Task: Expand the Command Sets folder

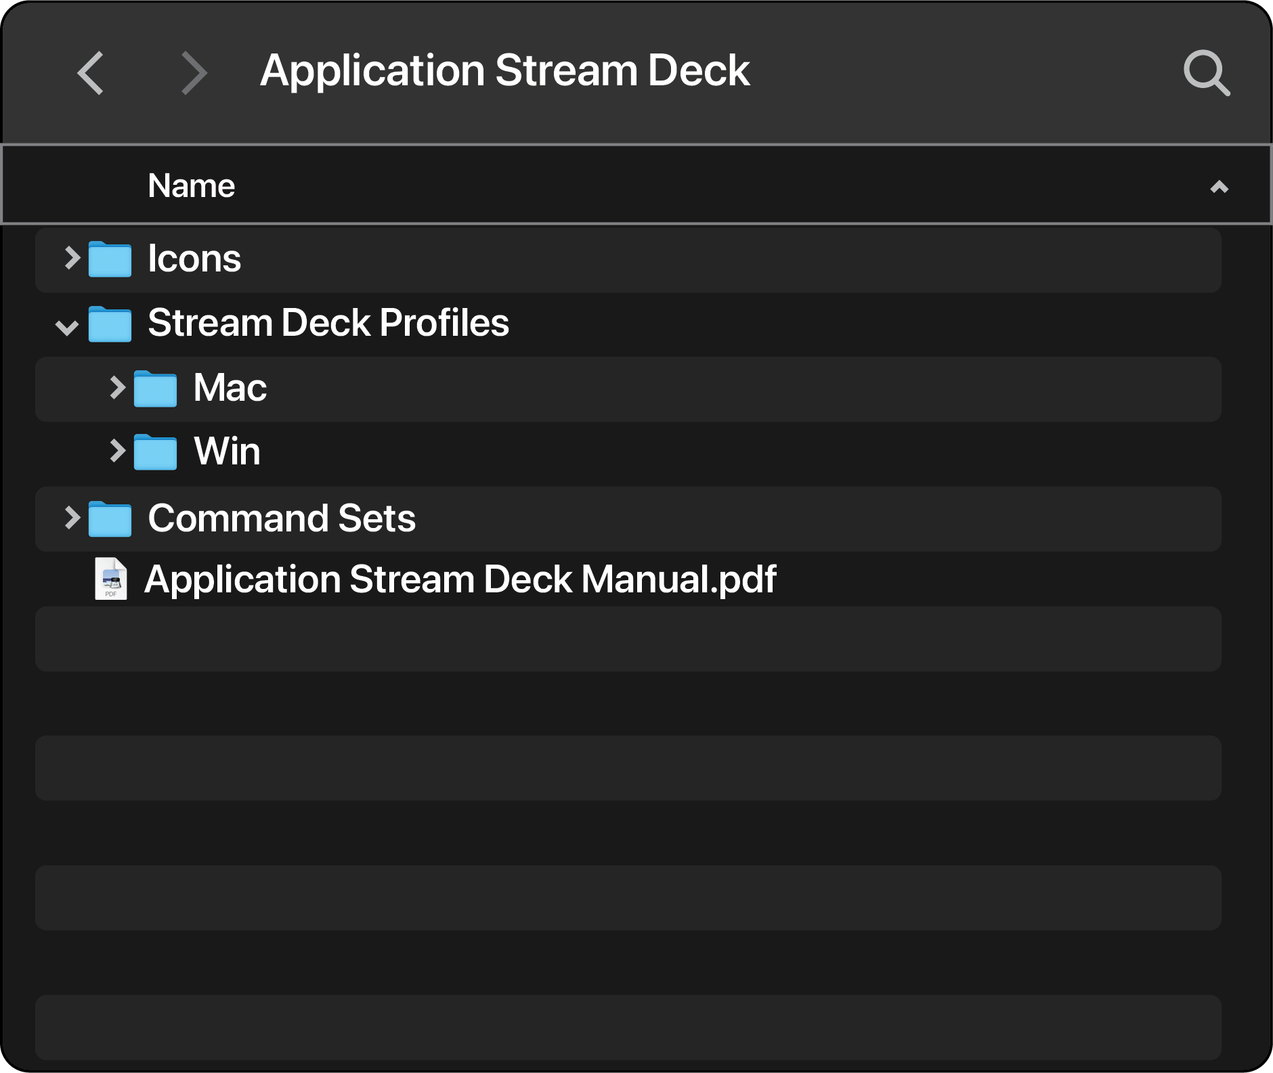Action: click(x=71, y=519)
